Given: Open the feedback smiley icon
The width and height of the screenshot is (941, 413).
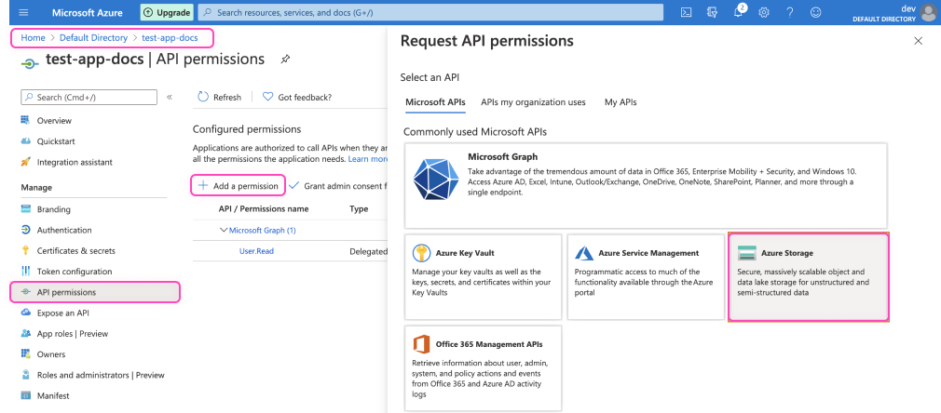Looking at the screenshot, I should 816,12.
